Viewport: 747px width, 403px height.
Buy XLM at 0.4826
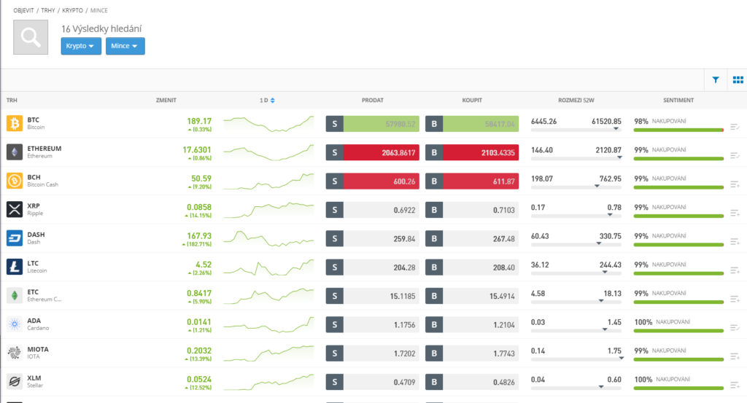click(x=472, y=382)
